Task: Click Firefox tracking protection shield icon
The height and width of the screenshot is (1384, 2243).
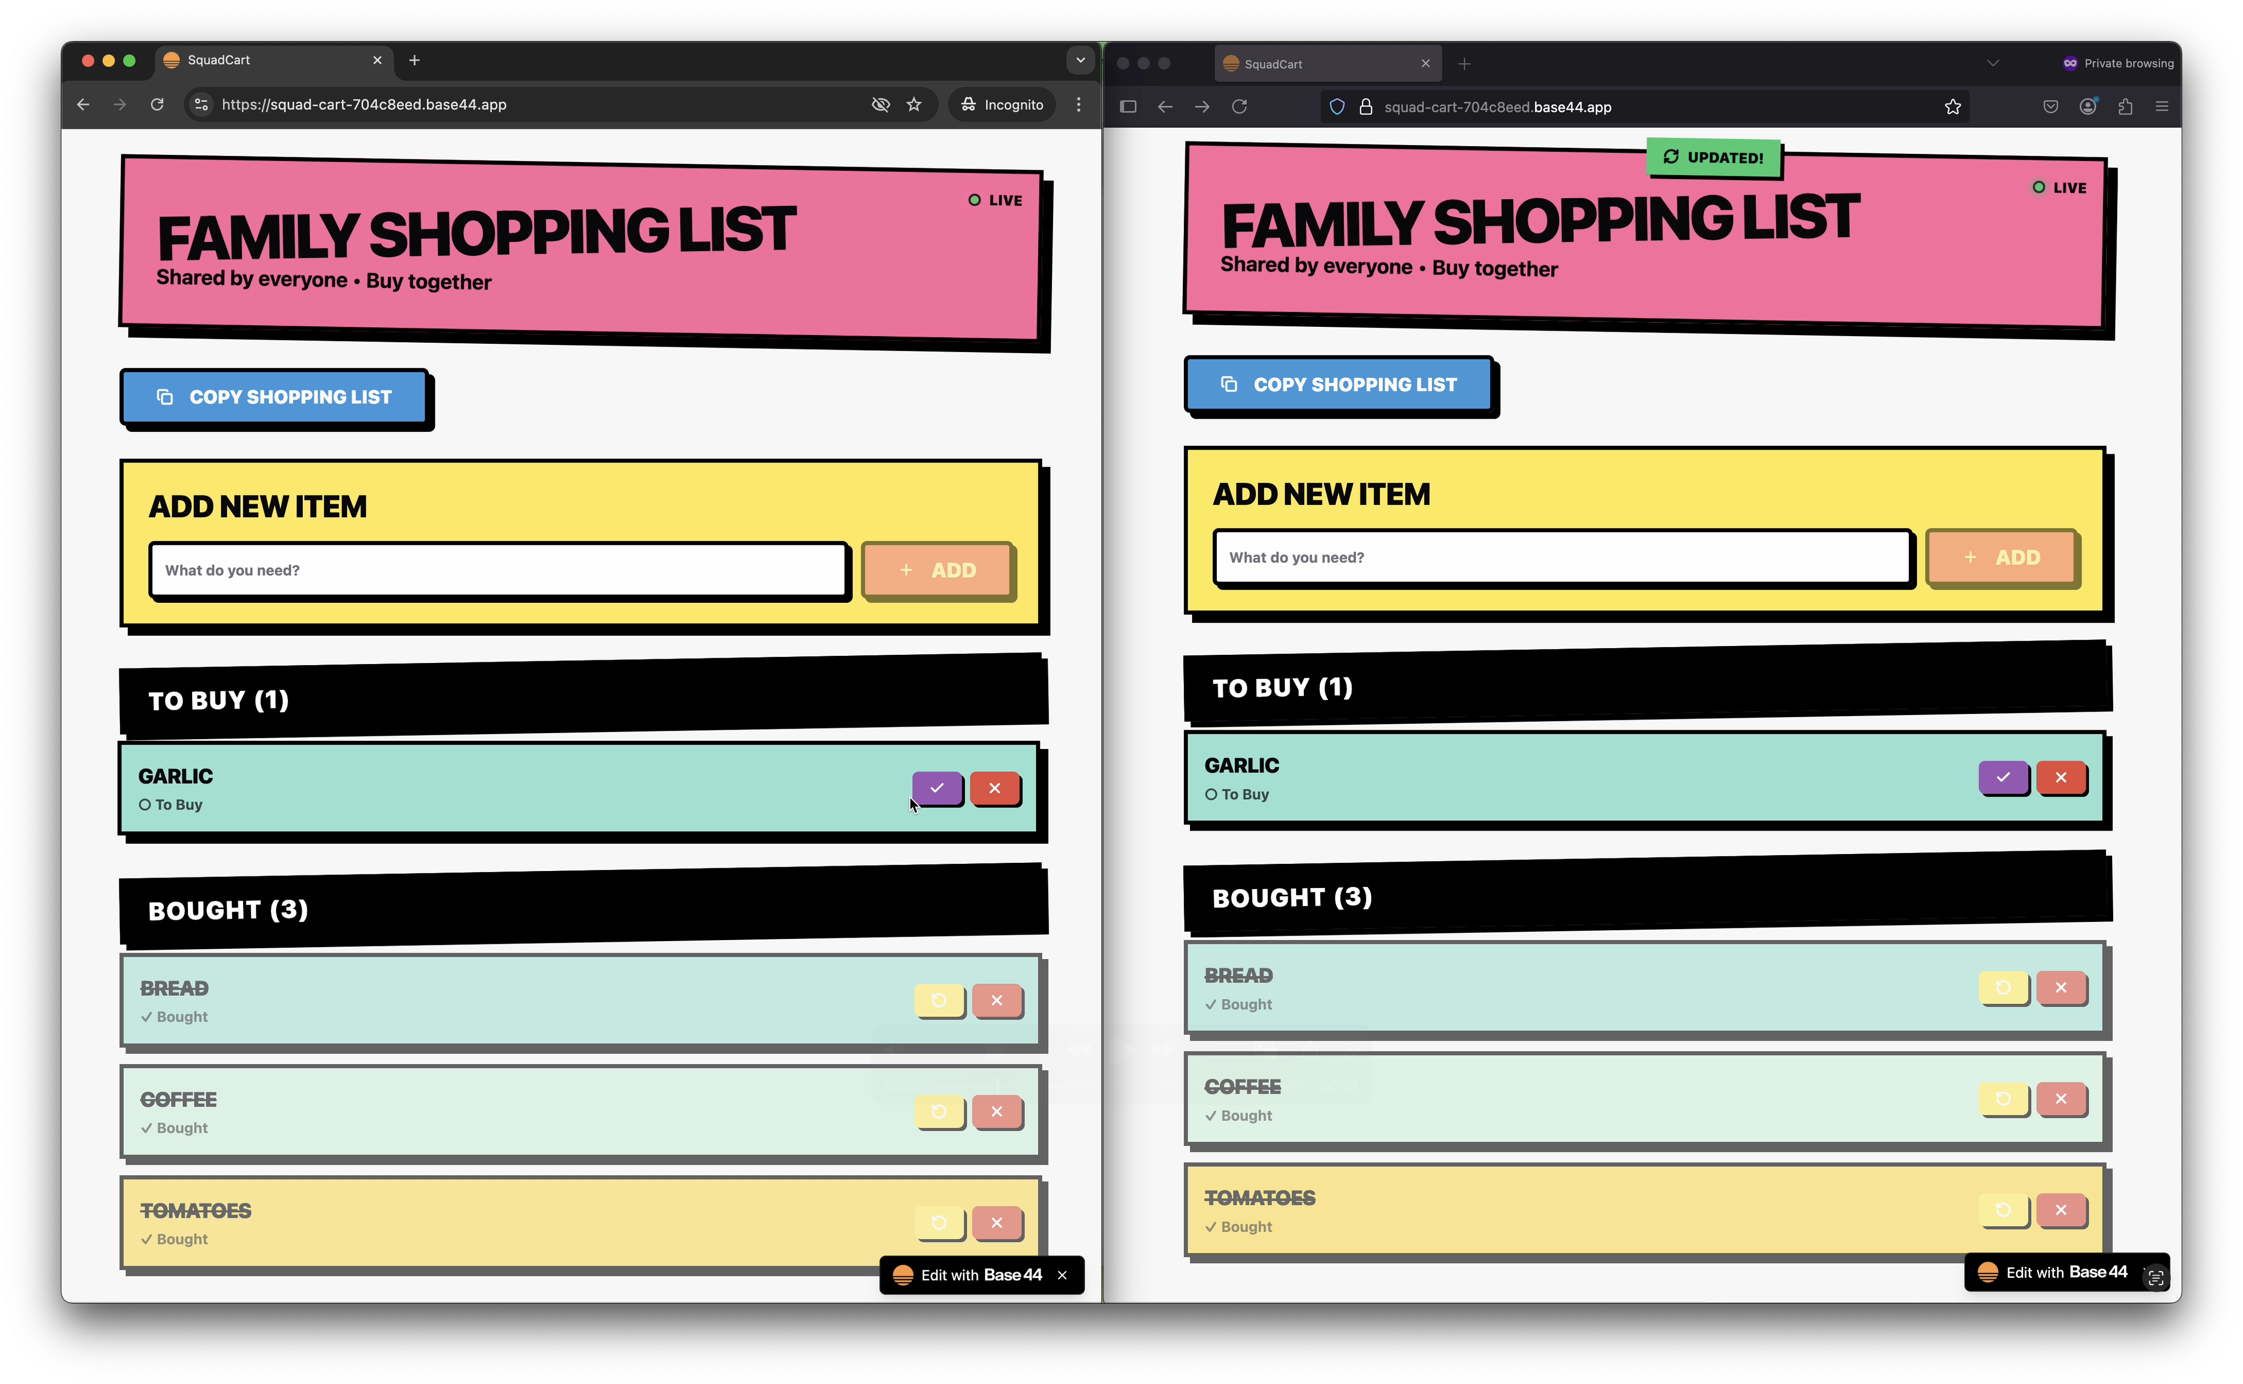Action: pos(1337,107)
